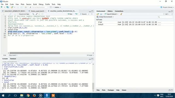Open the List view dropdown
The image size is (175, 98).
click(x=166, y=14)
